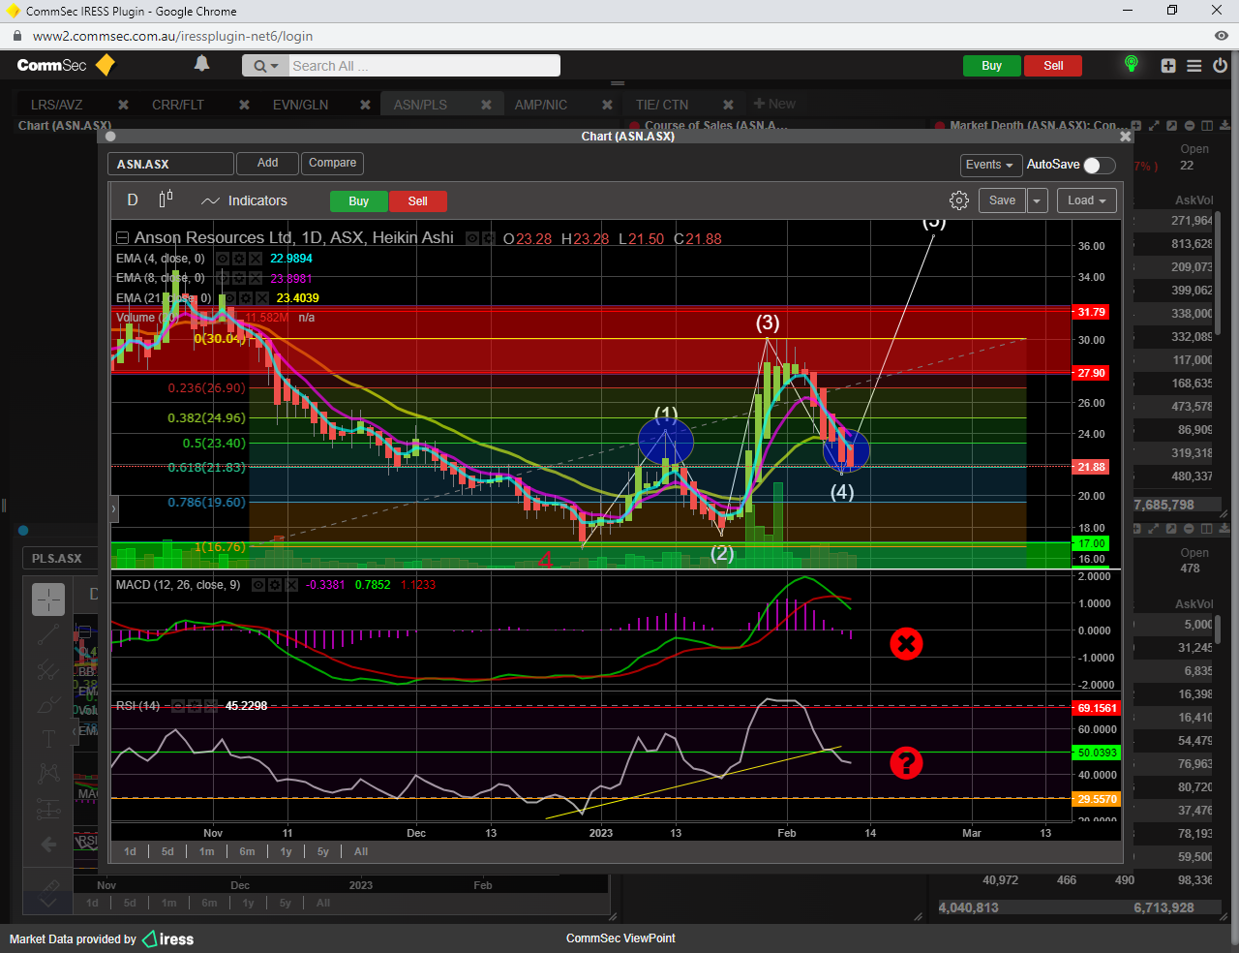This screenshot has width=1239, height=953.
Task: Remove the RSI (14) indicator
Action: coord(211,706)
